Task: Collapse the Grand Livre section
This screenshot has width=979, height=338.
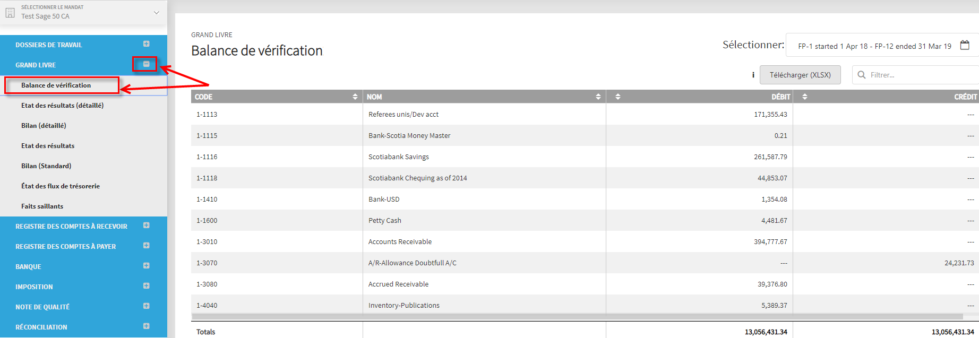Action: click(147, 64)
